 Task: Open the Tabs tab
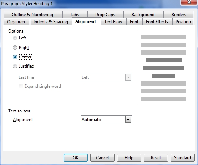click(x=75, y=15)
